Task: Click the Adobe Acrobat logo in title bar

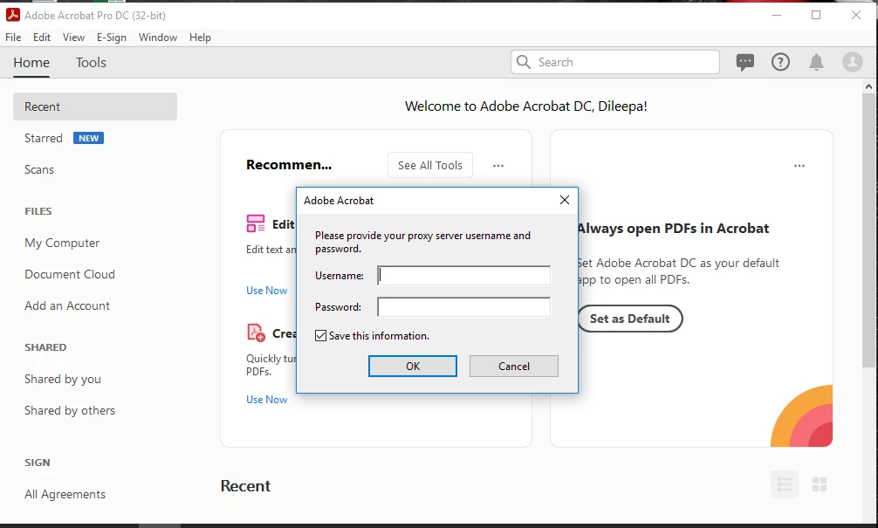Action: pyautogui.click(x=13, y=15)
